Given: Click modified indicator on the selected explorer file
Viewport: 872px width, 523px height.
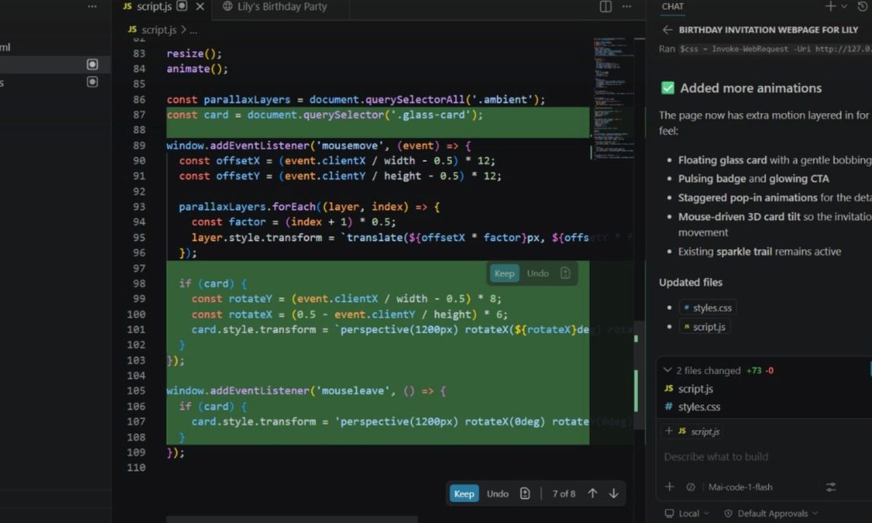Looking at the screenshot, I should [92, 65].
